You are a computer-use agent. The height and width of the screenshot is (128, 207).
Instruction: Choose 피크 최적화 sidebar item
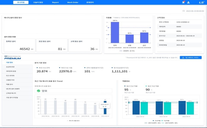17,76
